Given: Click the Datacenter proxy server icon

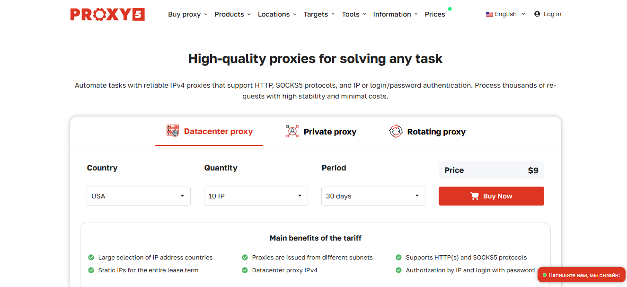Looking at the screenshot, I should click(x=173, y=131).
